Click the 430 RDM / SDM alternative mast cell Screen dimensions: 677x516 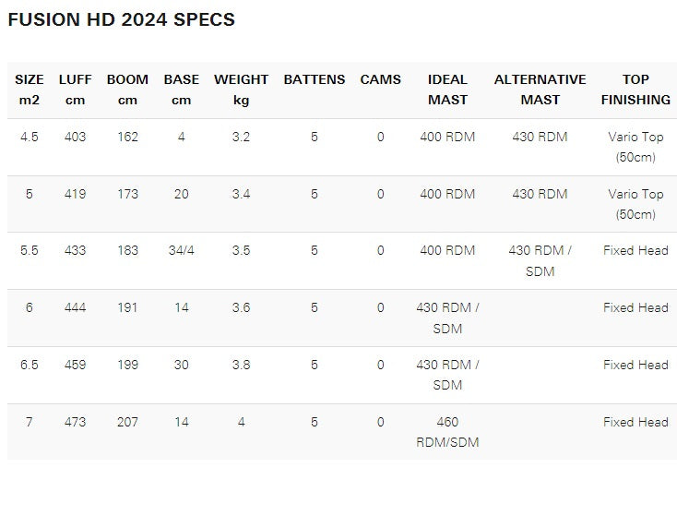tap(540, 260)
